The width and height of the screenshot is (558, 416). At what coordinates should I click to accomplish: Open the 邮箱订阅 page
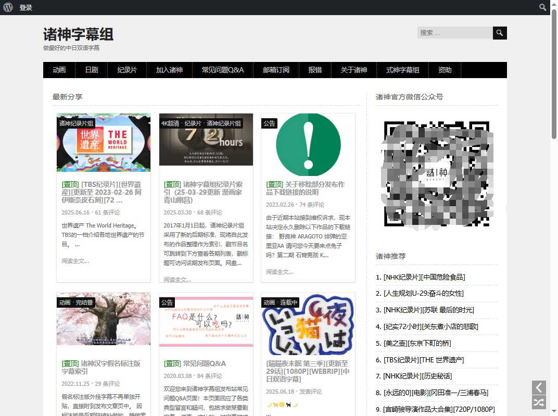coord(276,70)
